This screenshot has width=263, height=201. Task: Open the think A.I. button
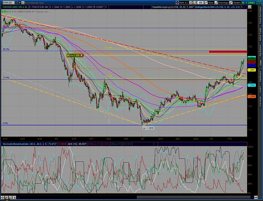[182, 3]
